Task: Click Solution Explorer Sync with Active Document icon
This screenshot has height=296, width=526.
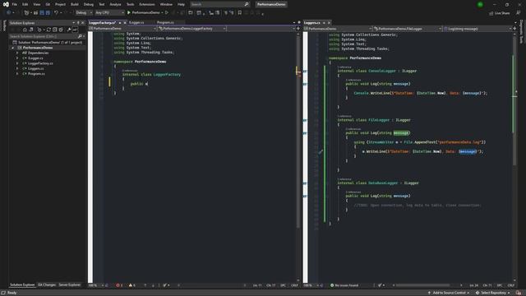Action: [x=48, y=30]
